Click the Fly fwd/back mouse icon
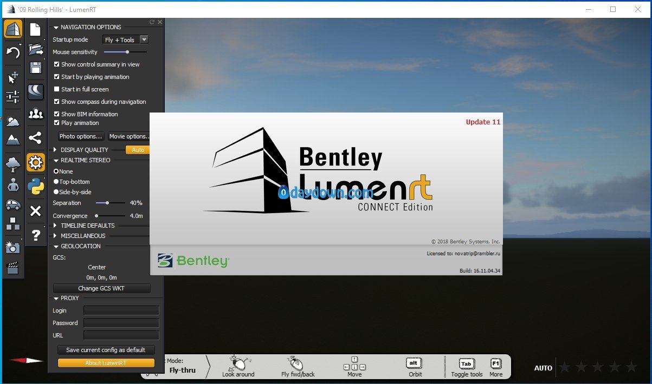This screenshot has height=384, width=652. pyautogui.click(x=295, y=363)
